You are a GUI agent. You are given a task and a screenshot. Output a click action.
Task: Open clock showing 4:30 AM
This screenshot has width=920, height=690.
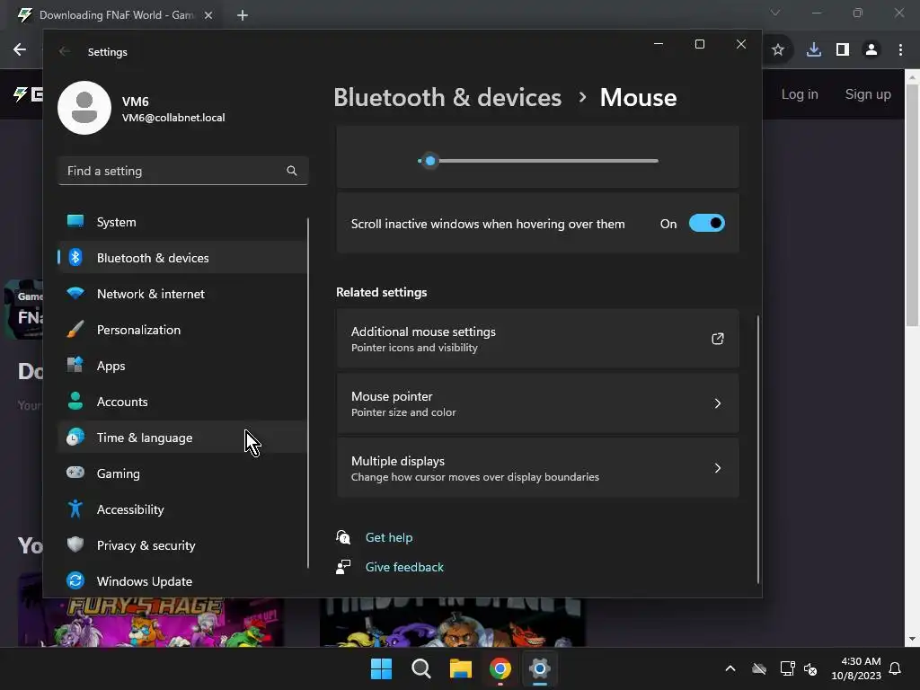[x=856, y=668]
